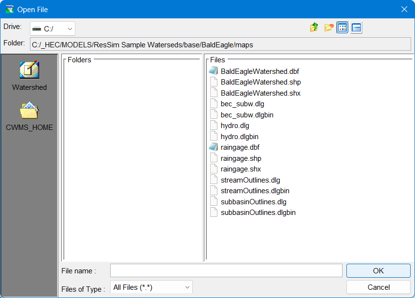Select subbasinOutlines.dlgbin file
This screenshot has width=415, height=298.
258,213
